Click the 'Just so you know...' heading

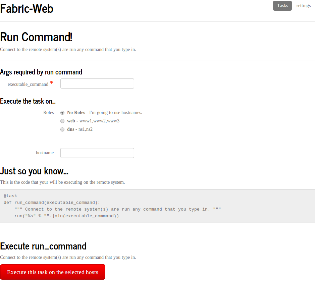[x=34, y=171]
